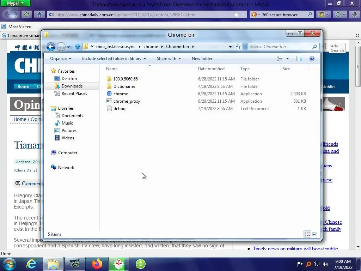Open Include selected folder in library menu
The height and width of the screenshot is (271, 361).
pyautogui.click(x=114, y=59)
